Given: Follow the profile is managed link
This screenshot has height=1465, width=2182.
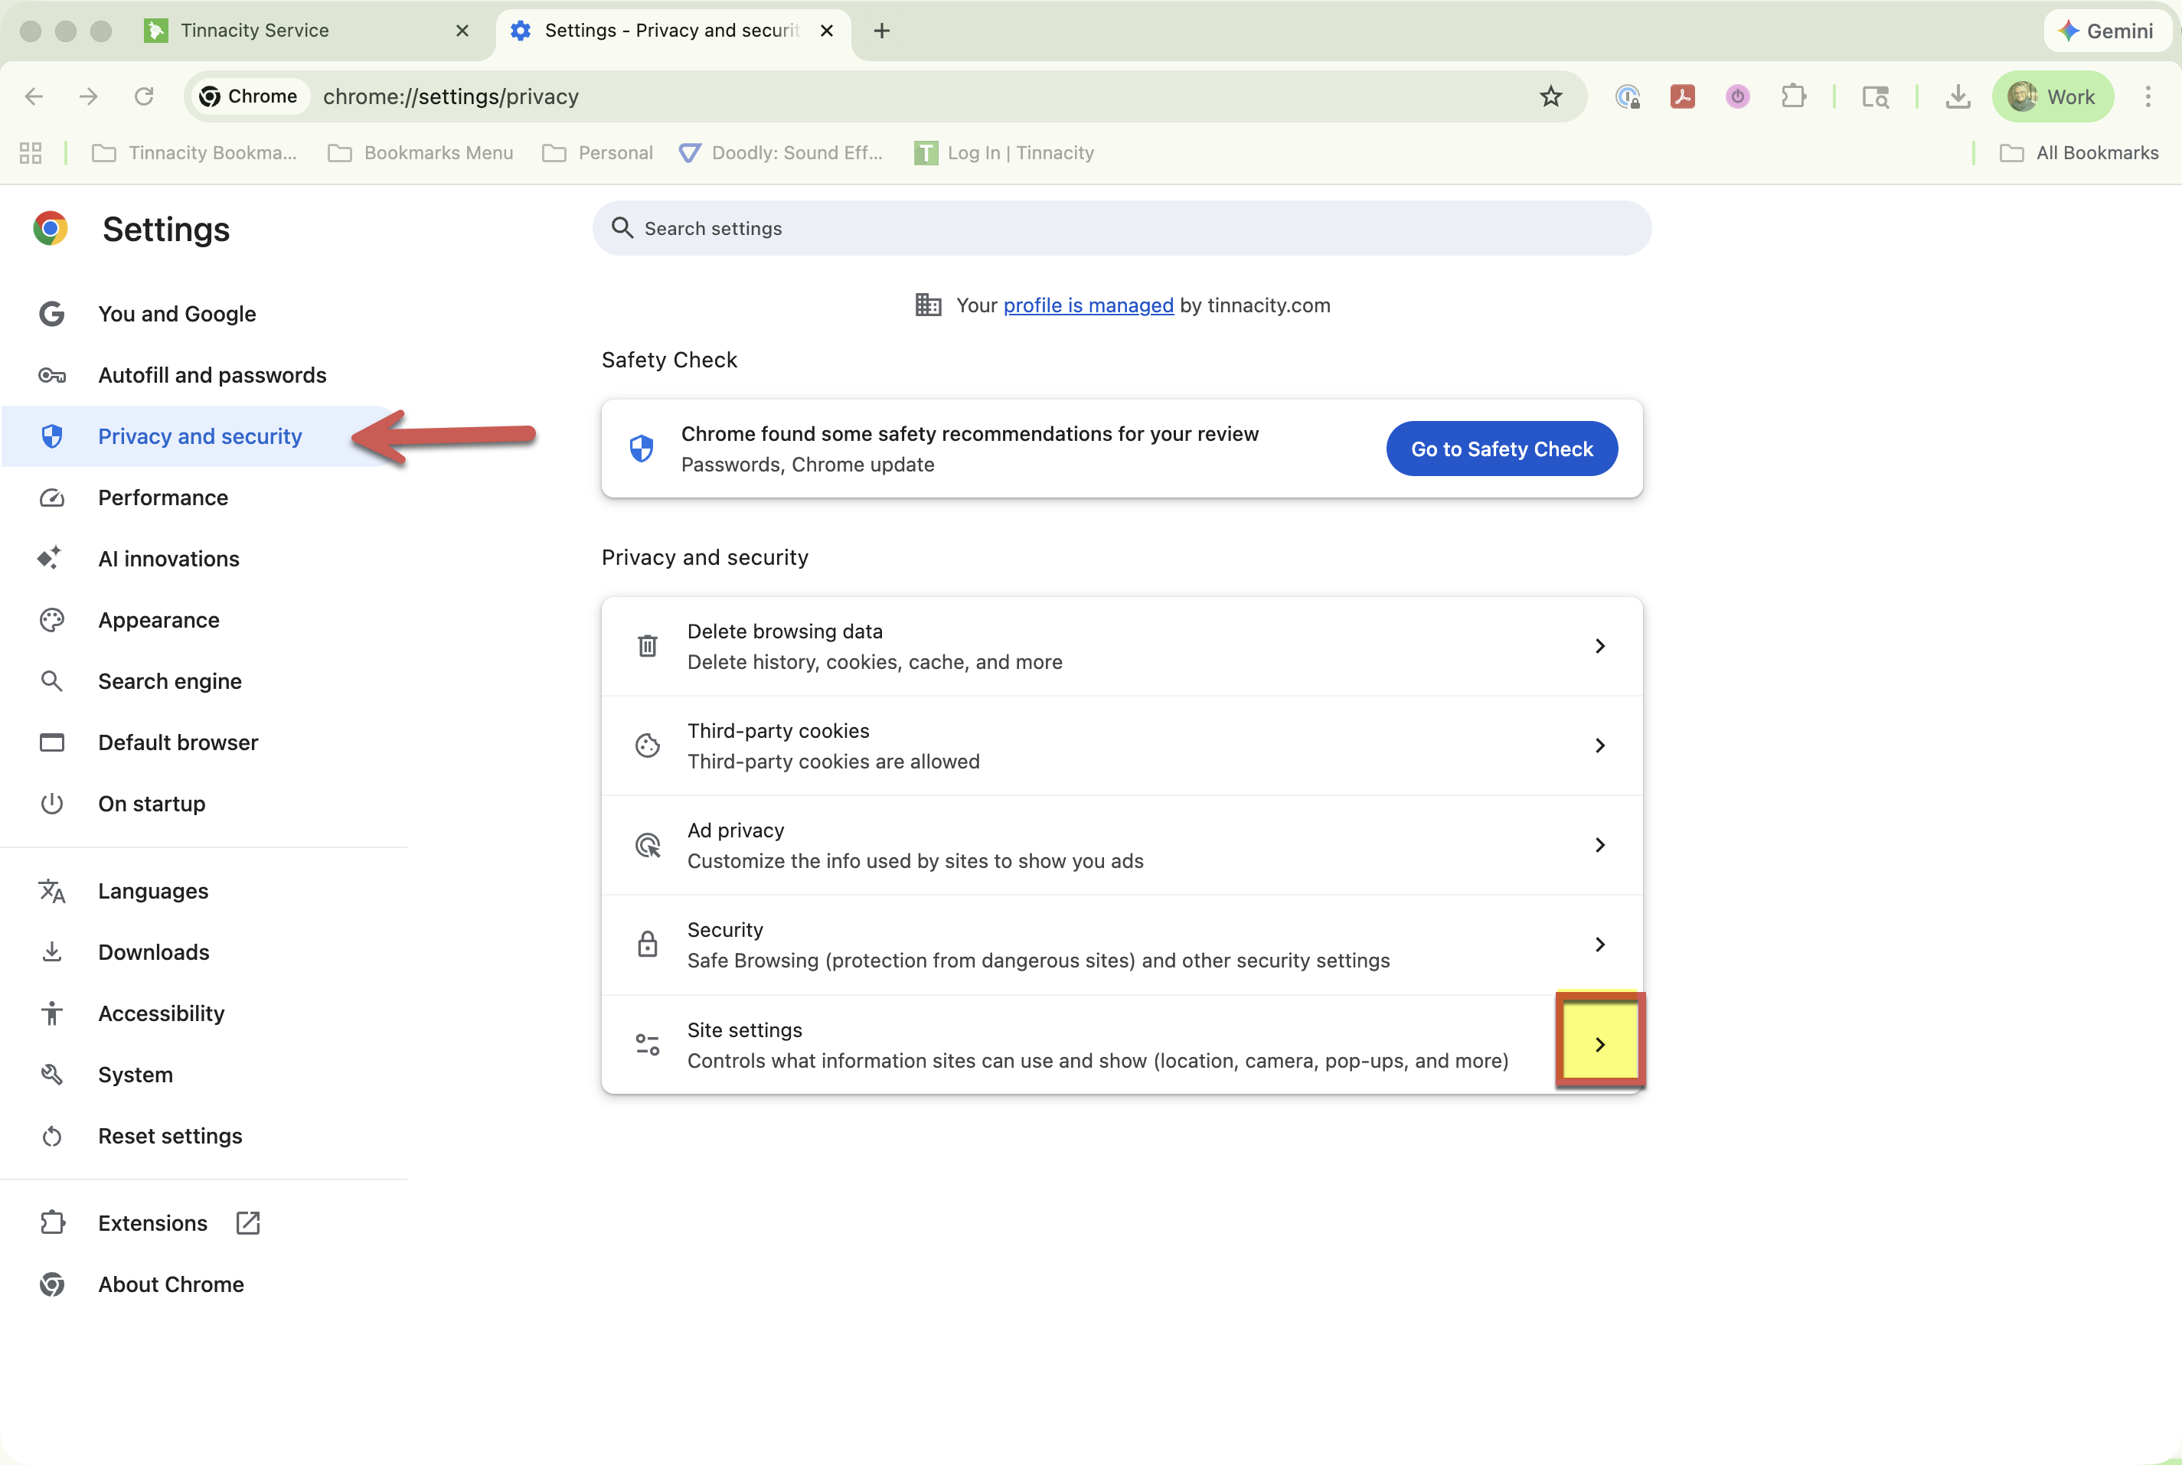Looking at the screenshot, I should 1088,305.
